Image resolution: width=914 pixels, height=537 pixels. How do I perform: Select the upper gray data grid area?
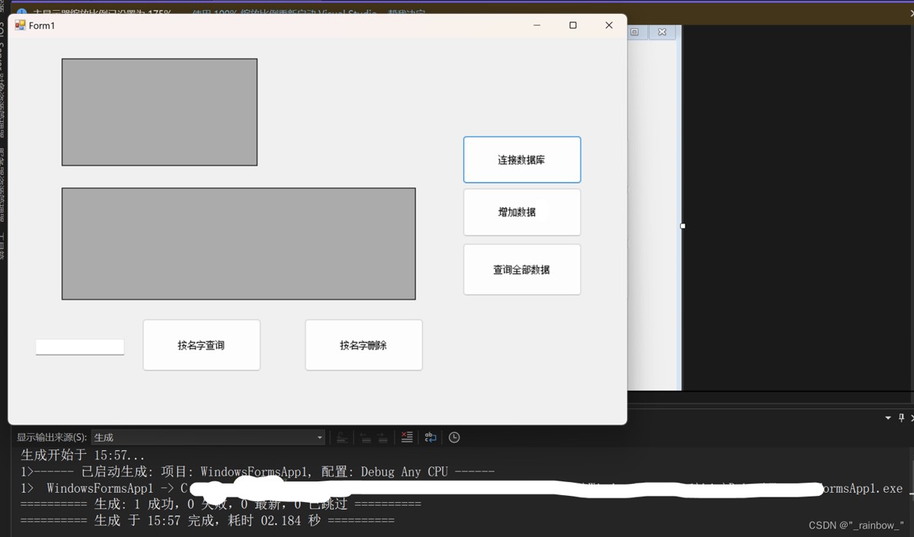click(x=159, y=112)
